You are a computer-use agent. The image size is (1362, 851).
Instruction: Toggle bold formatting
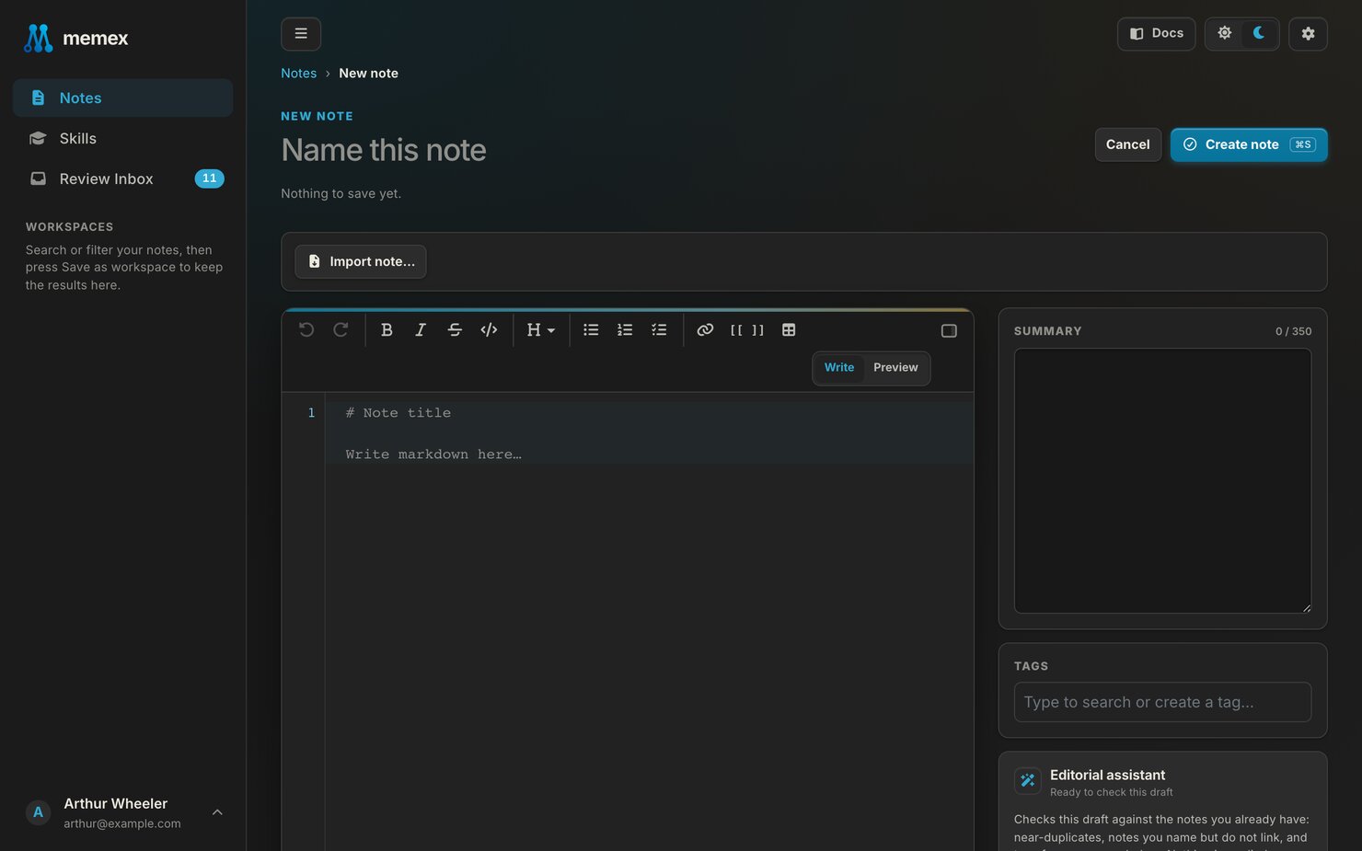coord(387,329)
